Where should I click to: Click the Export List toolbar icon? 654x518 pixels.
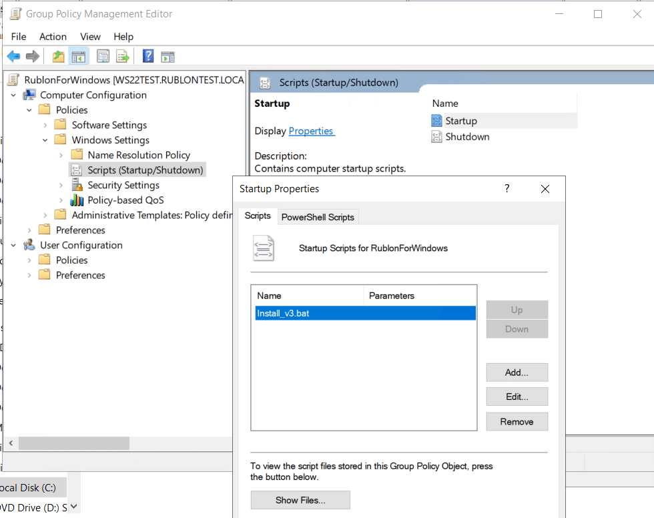point(123,56)
